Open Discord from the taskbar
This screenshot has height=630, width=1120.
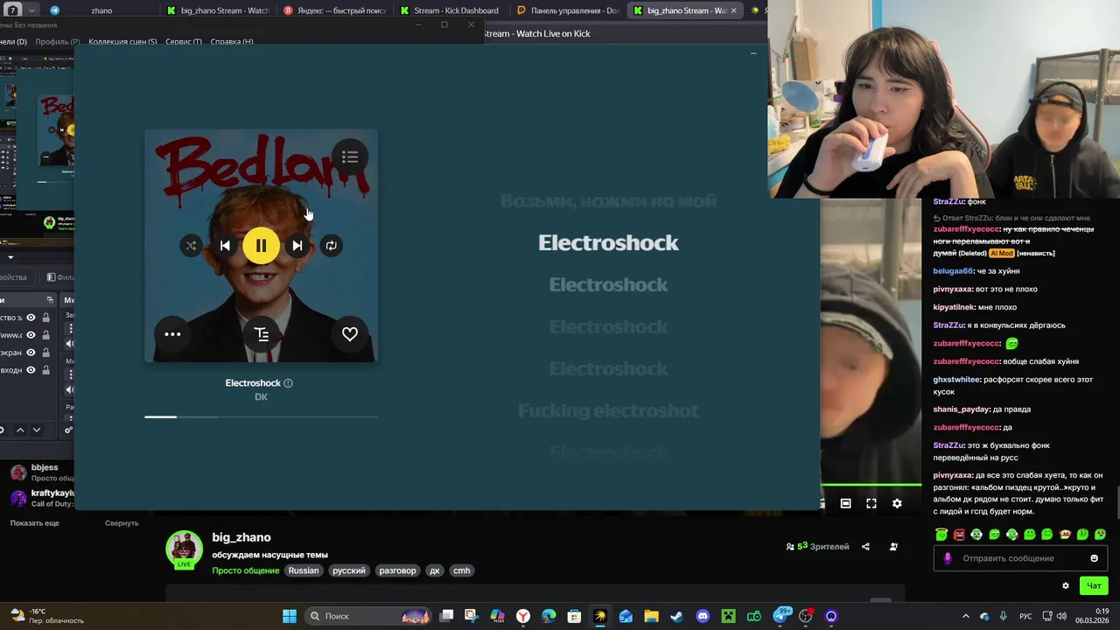tap(703, 616)
